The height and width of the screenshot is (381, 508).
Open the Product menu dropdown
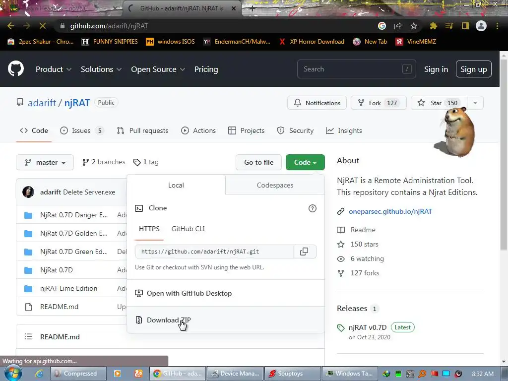click(x=54, y=69)
